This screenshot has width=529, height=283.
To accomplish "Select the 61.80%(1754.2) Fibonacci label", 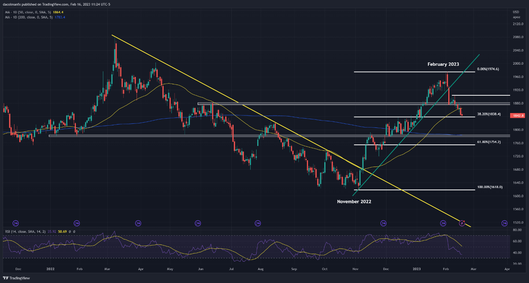I will point(489,142).
